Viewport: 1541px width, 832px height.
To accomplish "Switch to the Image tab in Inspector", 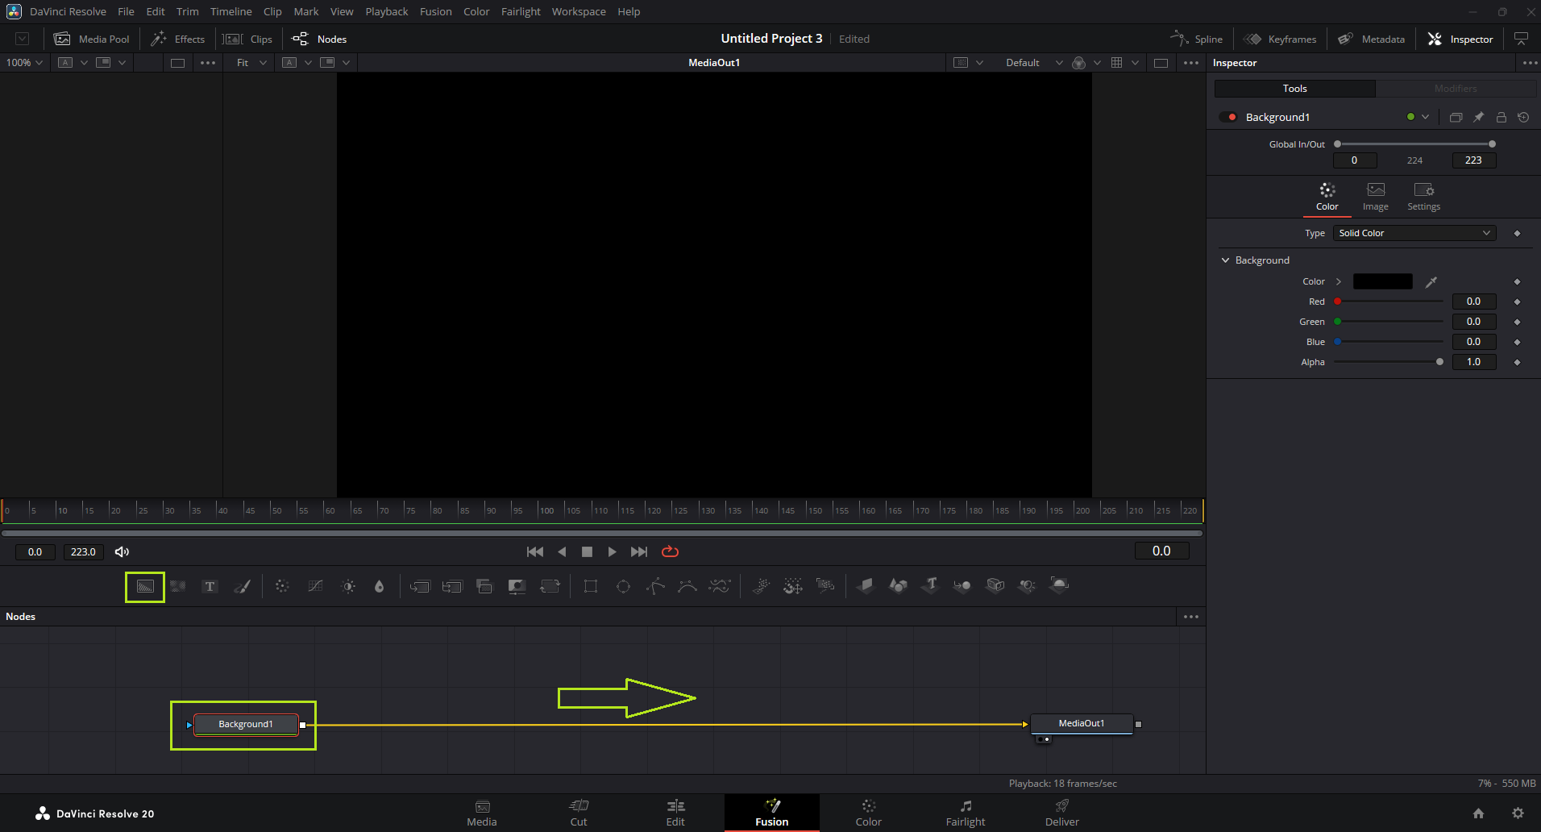I will coord(1375,196).
